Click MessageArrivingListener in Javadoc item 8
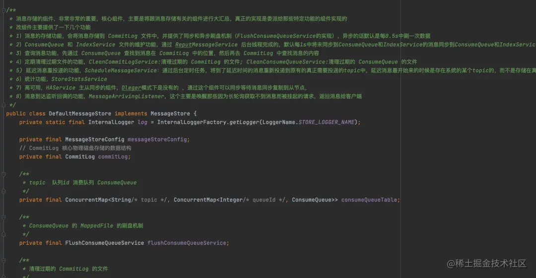 pos(126,96)
